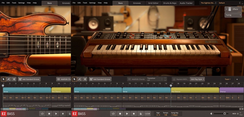Click the loop start handle in the right window
The image size is (244, 117).
point(72,109)
